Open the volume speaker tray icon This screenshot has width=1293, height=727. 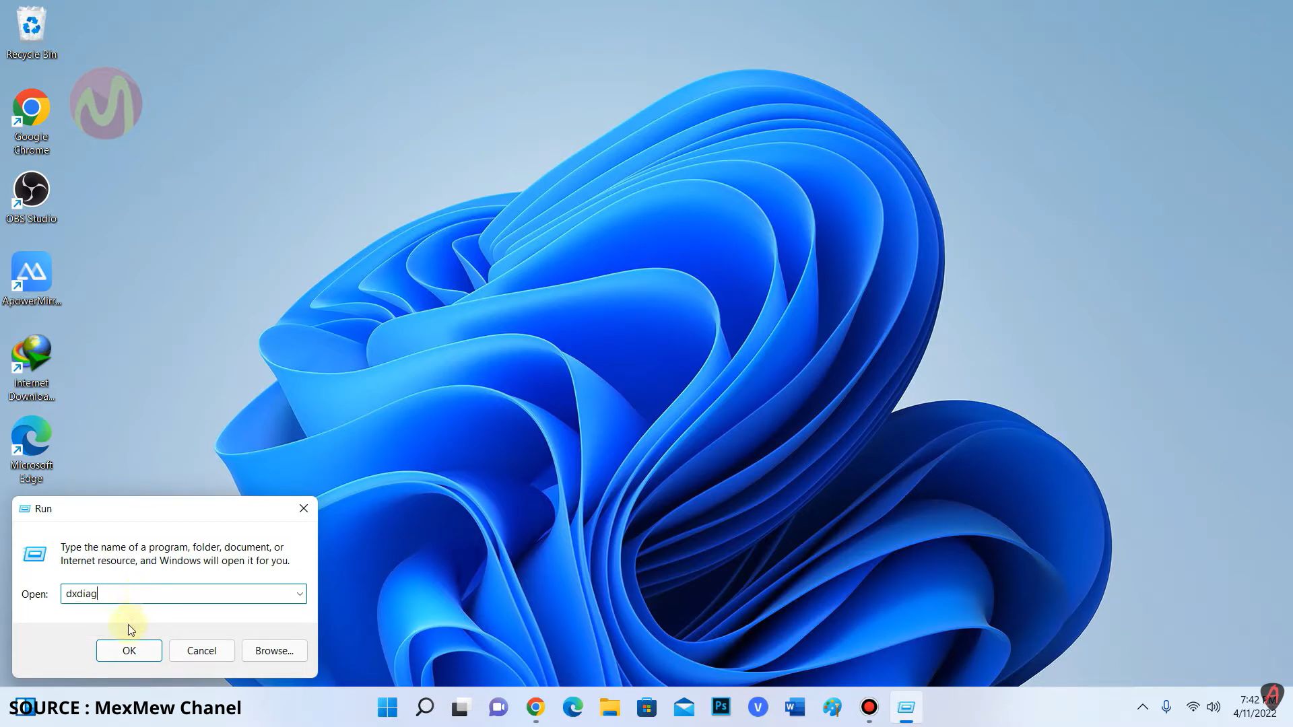point(1214,707)
